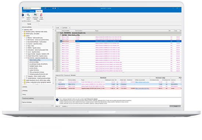Viewport: 202px width, 140px height.
Task: Select tree item kontaktní fasády, stropy
Action: 36,66
